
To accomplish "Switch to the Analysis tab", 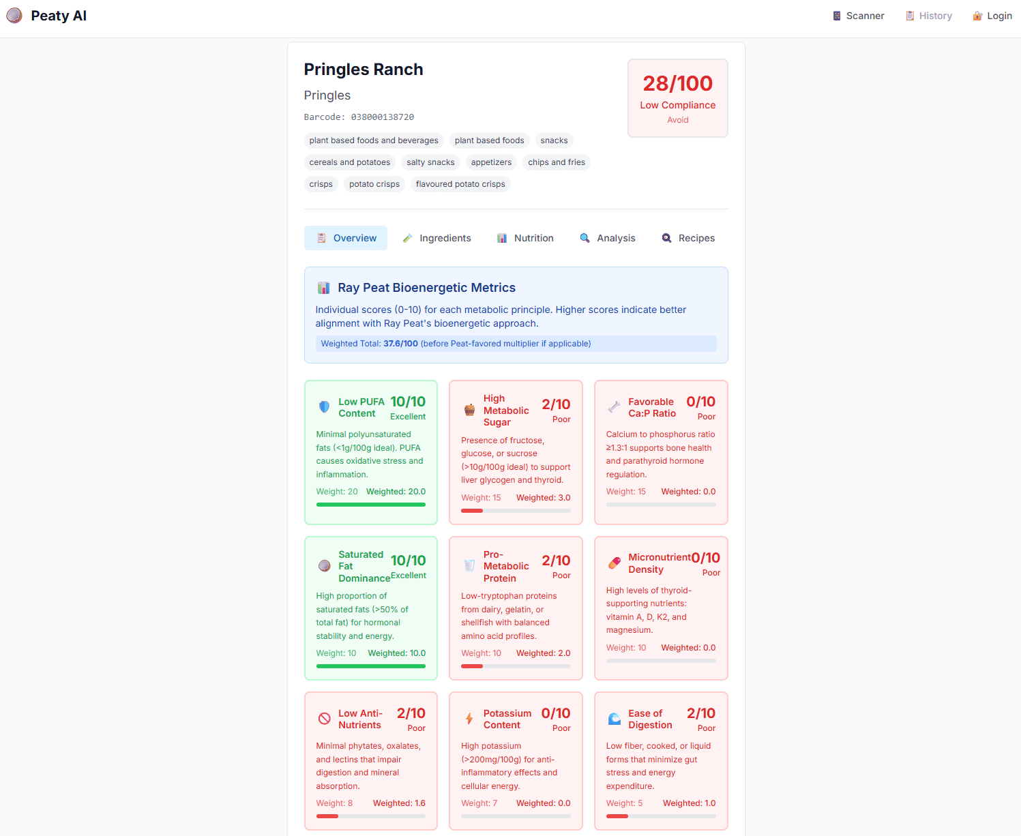I will (607, 238).
